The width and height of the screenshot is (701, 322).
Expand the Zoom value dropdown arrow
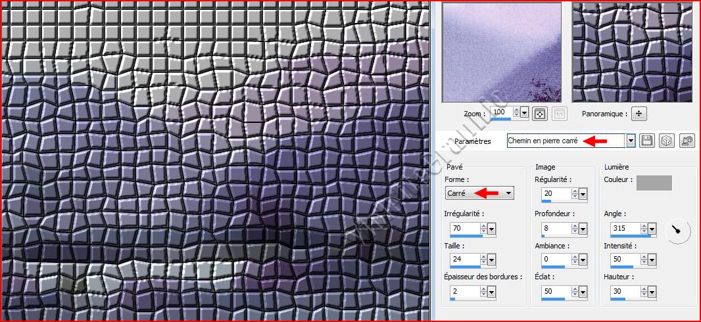524,113
